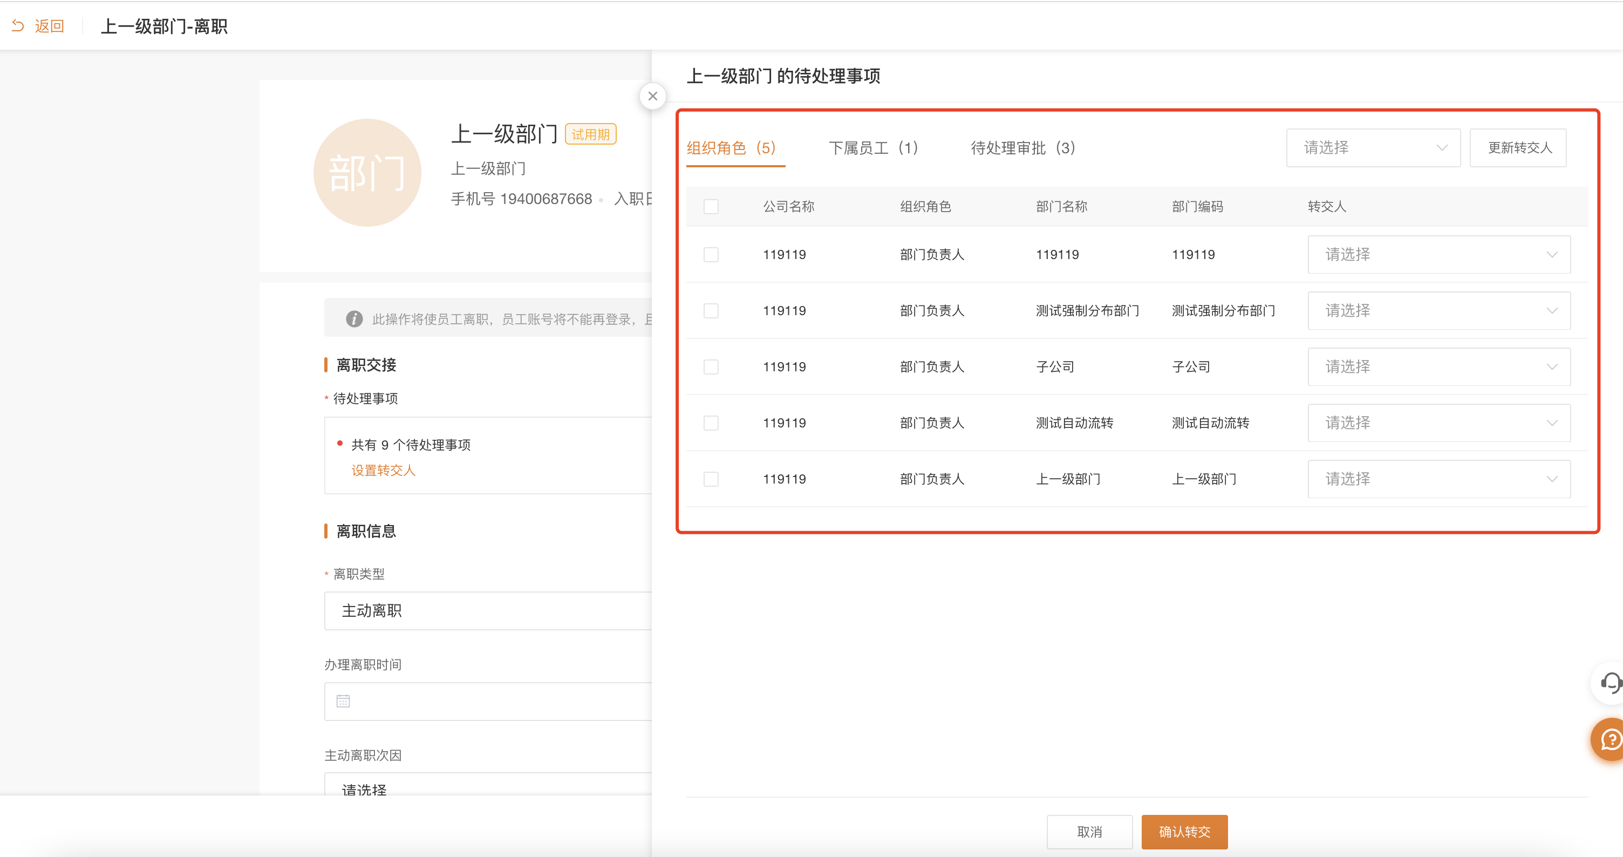Click 测试自动流转 in 部门名称 column
Image resolution: width=1623 pixels, height=857 pixels.
tap(1074, 423)
